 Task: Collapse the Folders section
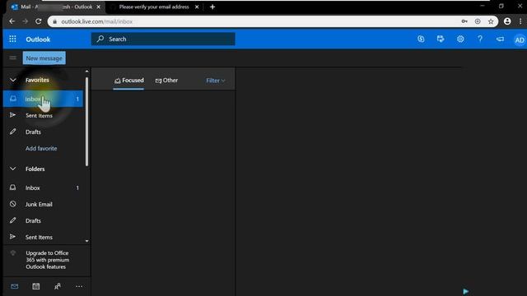pos(13,169)
